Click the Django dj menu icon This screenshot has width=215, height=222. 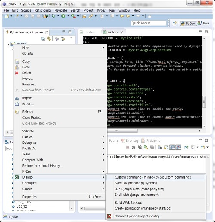[17, 177]
